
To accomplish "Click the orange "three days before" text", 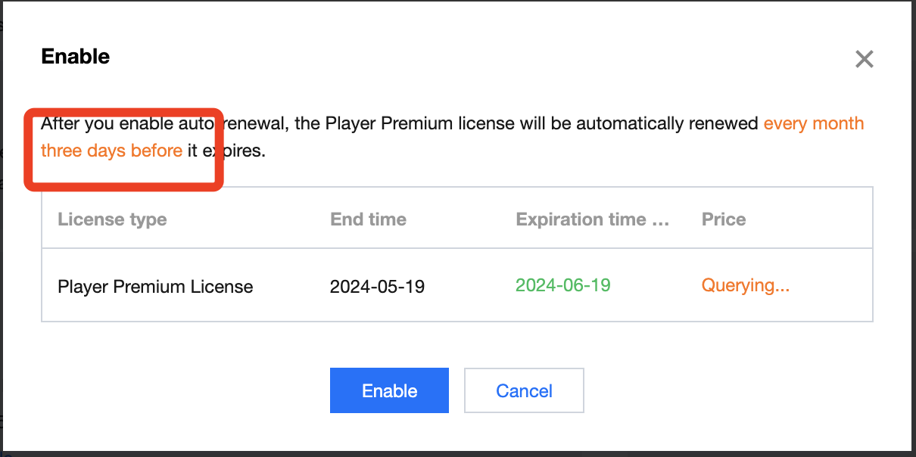I will [x=111, y=151].
